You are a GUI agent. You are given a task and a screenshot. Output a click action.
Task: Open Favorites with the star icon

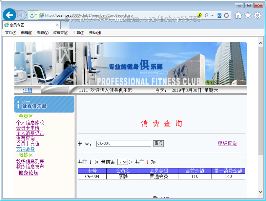tap(248, 15)
